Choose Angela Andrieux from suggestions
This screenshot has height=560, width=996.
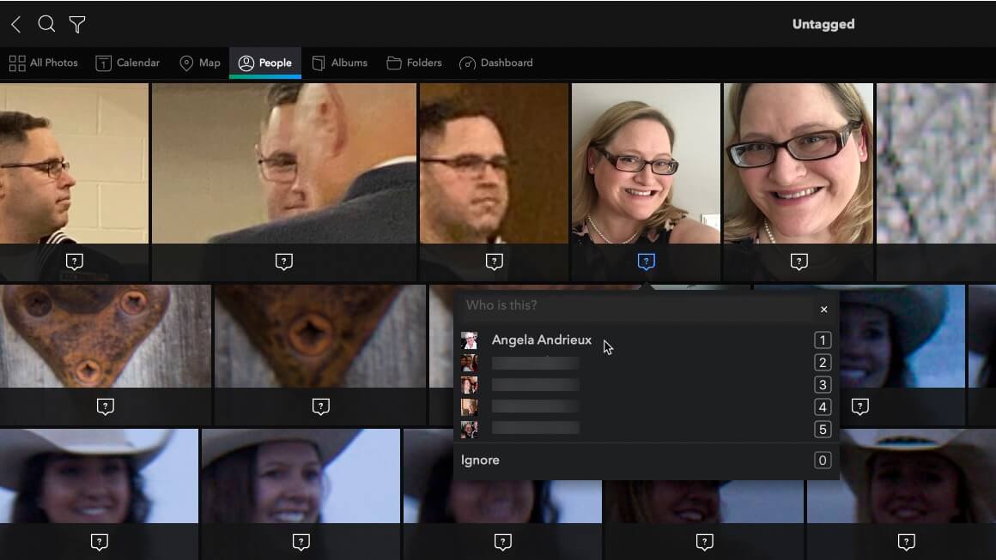tap(541, 340)
